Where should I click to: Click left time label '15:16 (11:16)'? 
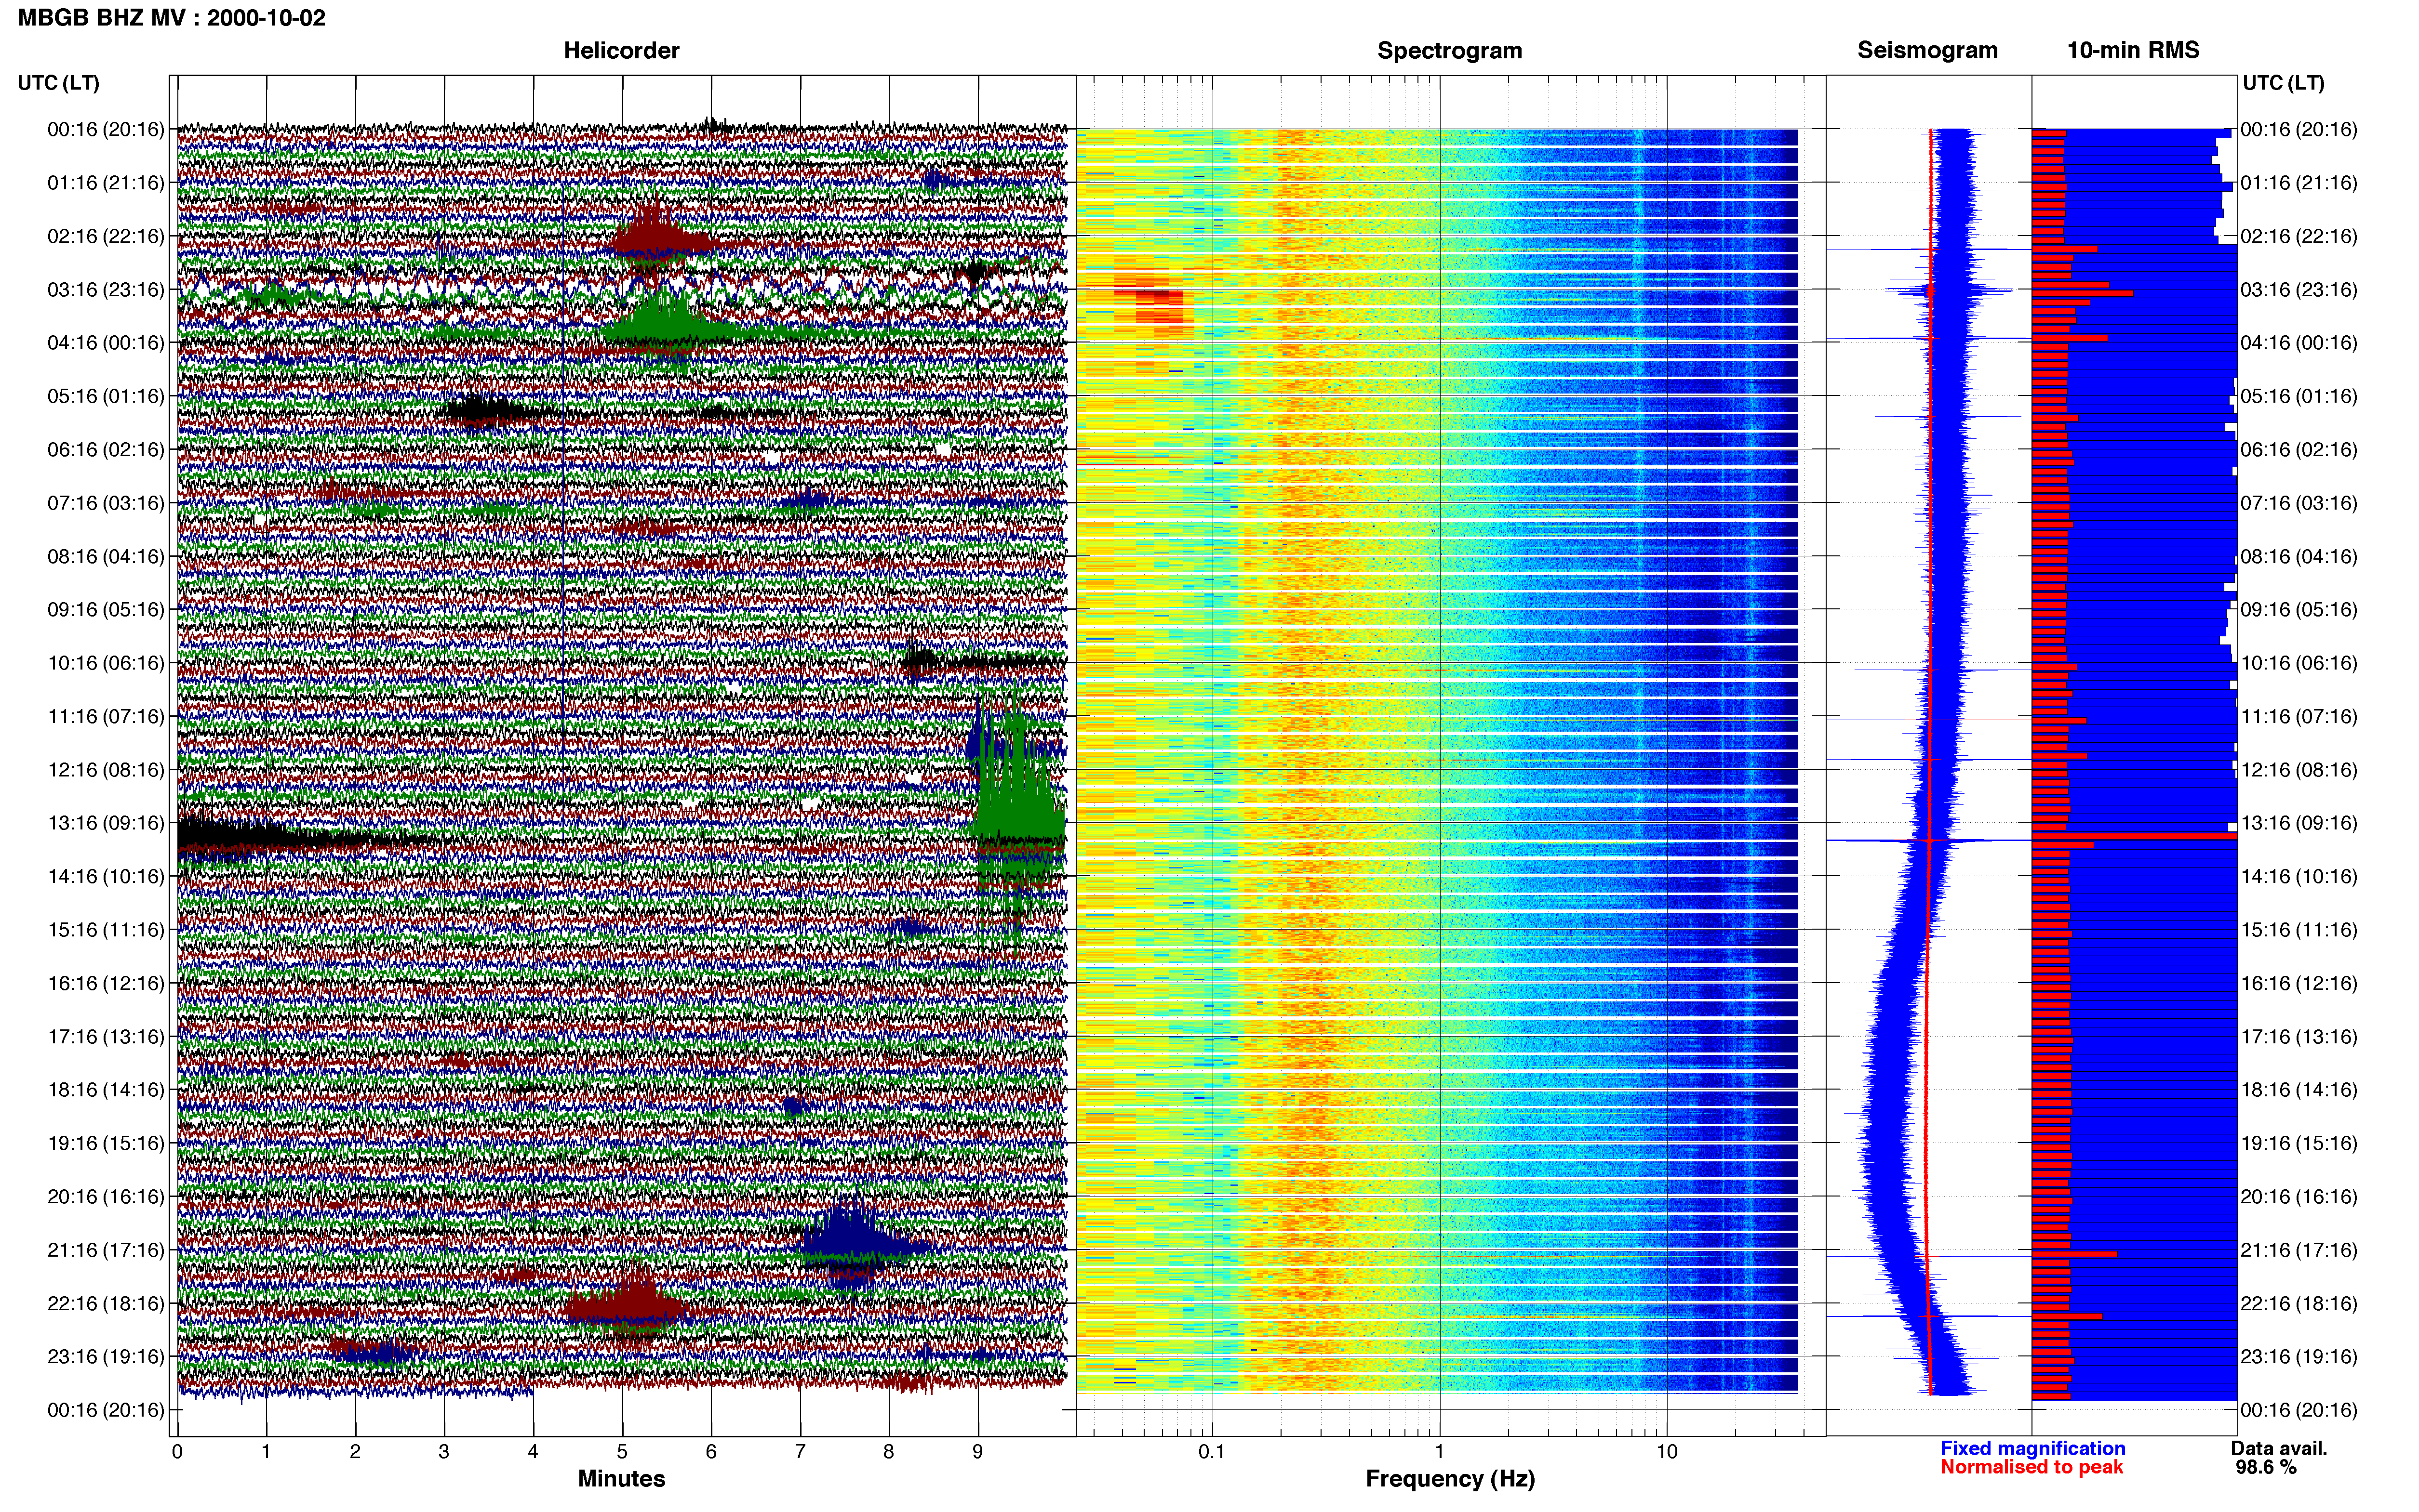(105, 929)
